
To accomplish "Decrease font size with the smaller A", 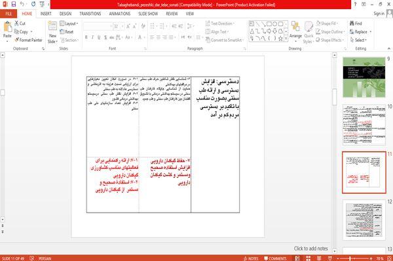I will click(134, 26).
